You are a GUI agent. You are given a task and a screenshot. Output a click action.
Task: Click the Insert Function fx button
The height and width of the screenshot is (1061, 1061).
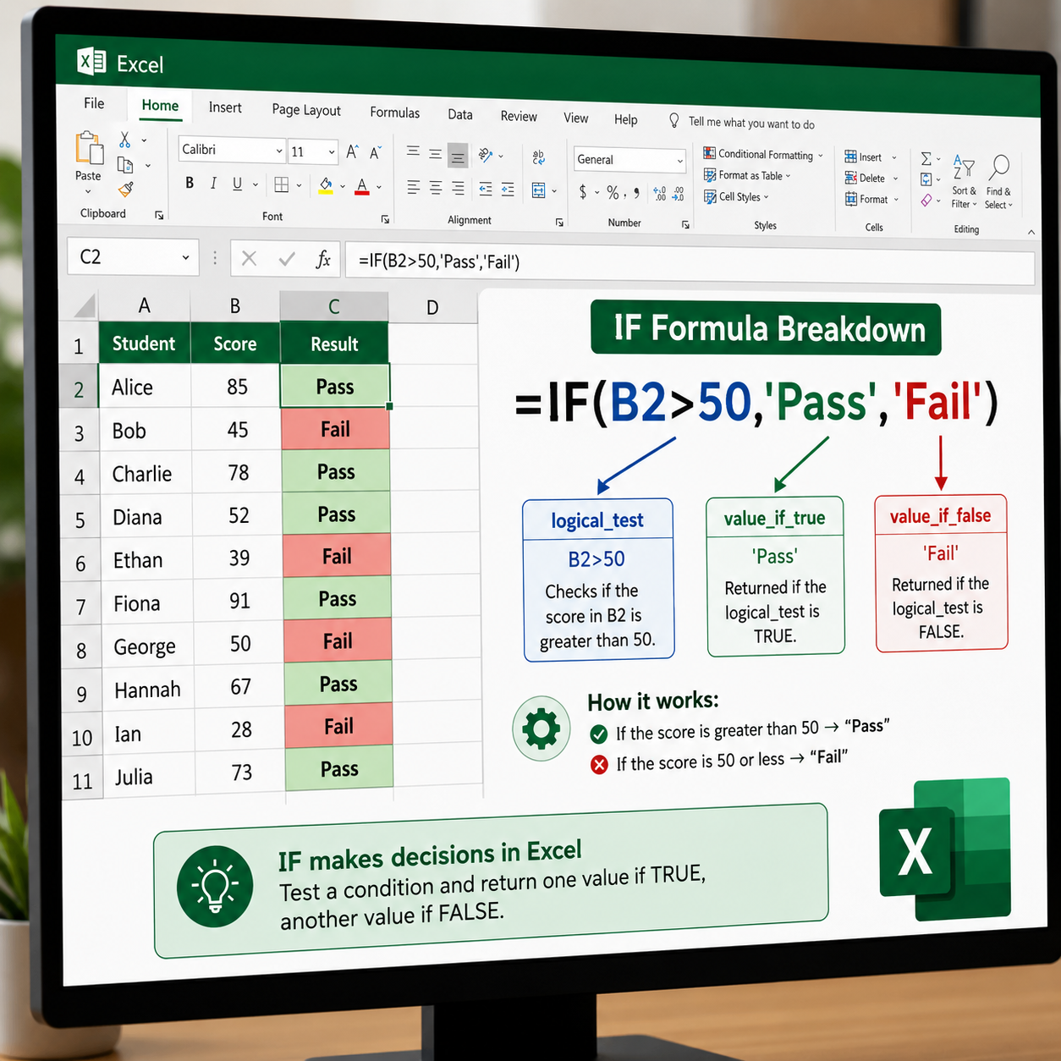[x=323, y=260]
